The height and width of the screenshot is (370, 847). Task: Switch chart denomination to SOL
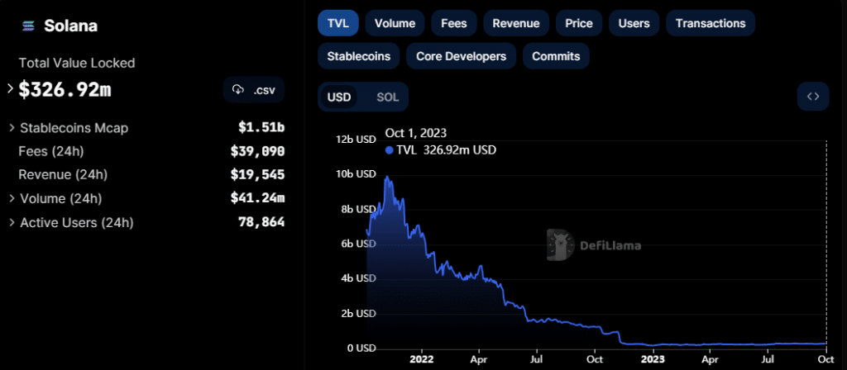coord(387,97)
